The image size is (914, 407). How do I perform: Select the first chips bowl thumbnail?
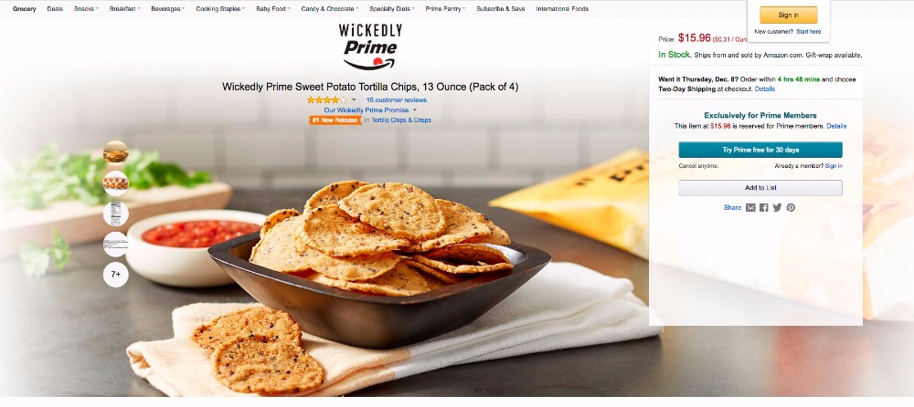click(116, 152)
